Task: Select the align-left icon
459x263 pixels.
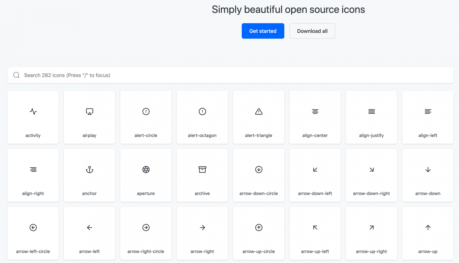Action: [428, 111]
